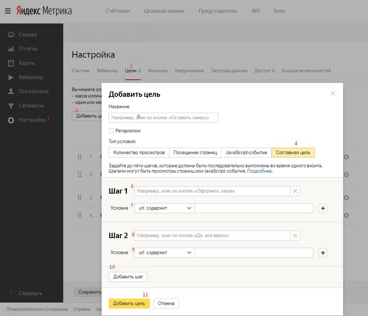This screenshot has height=316, width=368.
Task: Expand the Шаг 2 'url: содержит' dropdown
Action: pos(164,253)
